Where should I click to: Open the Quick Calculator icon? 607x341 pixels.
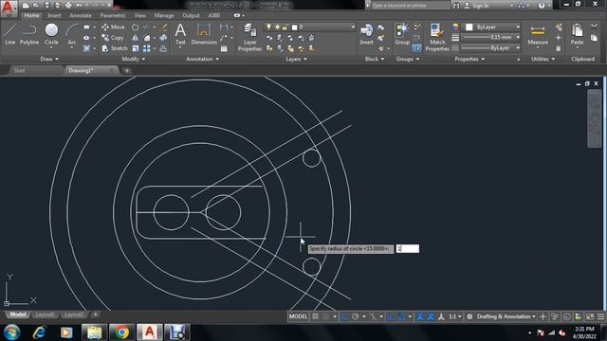coord(559,48)
